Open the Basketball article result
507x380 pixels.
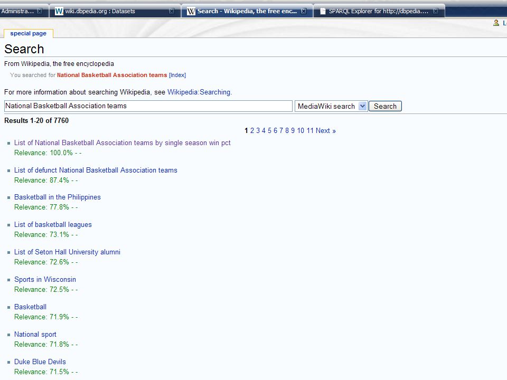pos(31,307)
